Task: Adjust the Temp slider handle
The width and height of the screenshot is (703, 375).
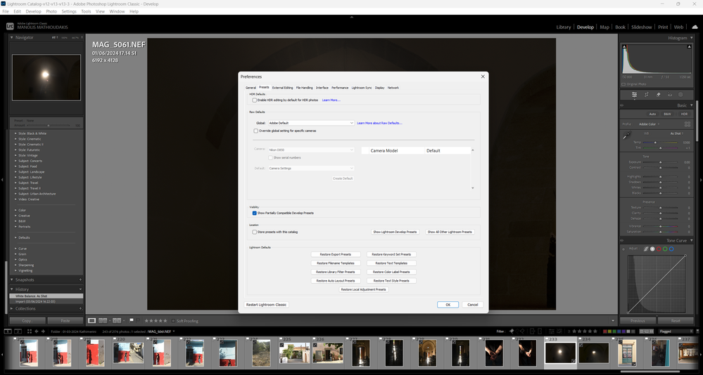Action: 655,143
